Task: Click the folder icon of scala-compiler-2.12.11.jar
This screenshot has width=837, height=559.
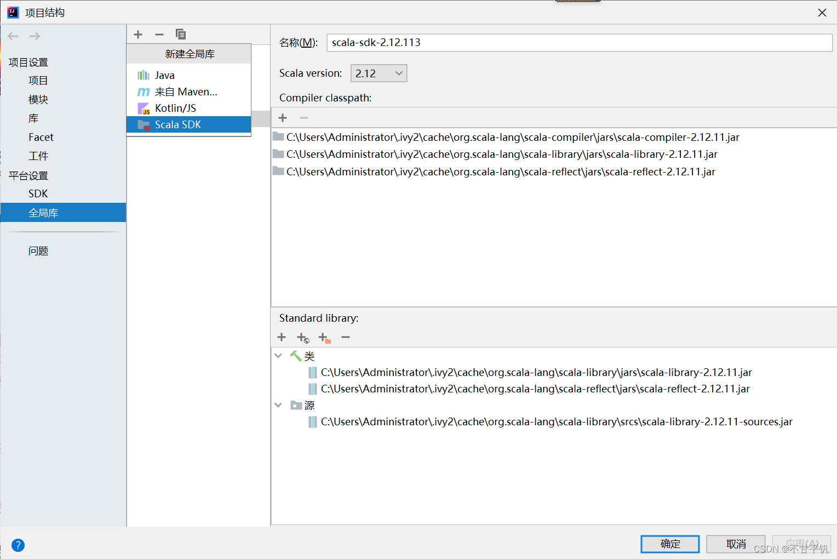Action: coord(278,136)
